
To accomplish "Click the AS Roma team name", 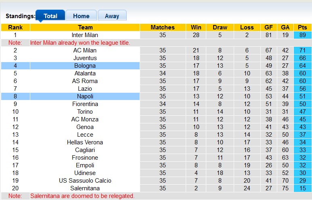I will point(85,81).
